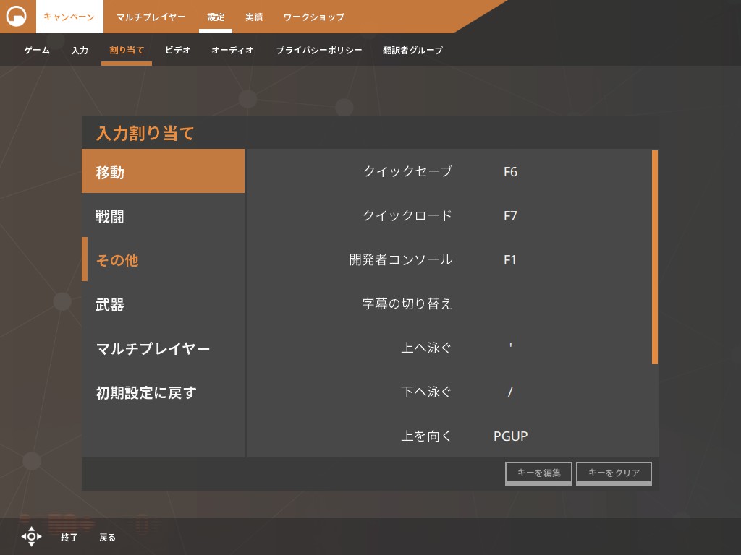Image resolution: width=741 pixels, height=555 pixels.
Task: Click the PGUP key value
Action: (x=510, y=436)
